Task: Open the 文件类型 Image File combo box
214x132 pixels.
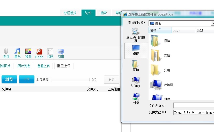Action: coord(194,112)
